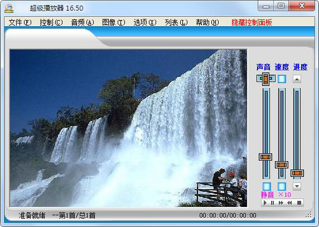The height and width of the screenshot is (227, 319).
Task: Click 隐藏控制面板 to hide control panel
Action: tap(252, 22)
